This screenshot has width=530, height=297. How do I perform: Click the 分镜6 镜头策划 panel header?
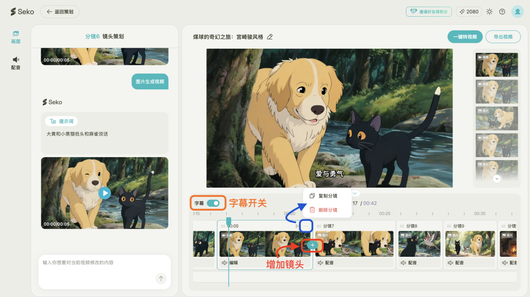click(x=105, y=36)
